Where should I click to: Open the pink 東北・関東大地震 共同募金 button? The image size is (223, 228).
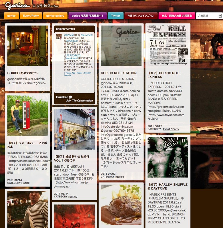177,16
